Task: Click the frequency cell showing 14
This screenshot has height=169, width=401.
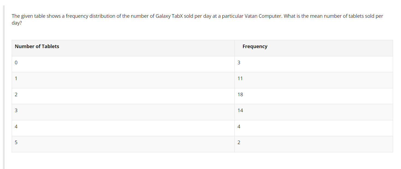Action: coord(314,112)
